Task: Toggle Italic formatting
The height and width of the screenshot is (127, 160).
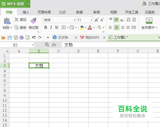Action: [51, 27]
